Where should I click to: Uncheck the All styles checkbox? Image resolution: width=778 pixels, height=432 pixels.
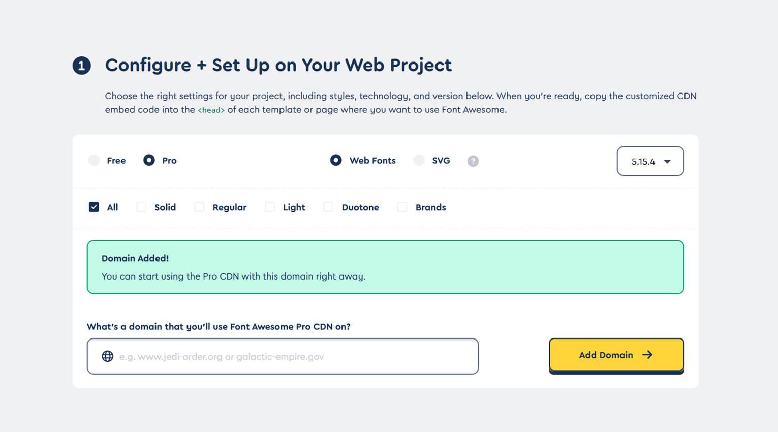tap(94, 207)
